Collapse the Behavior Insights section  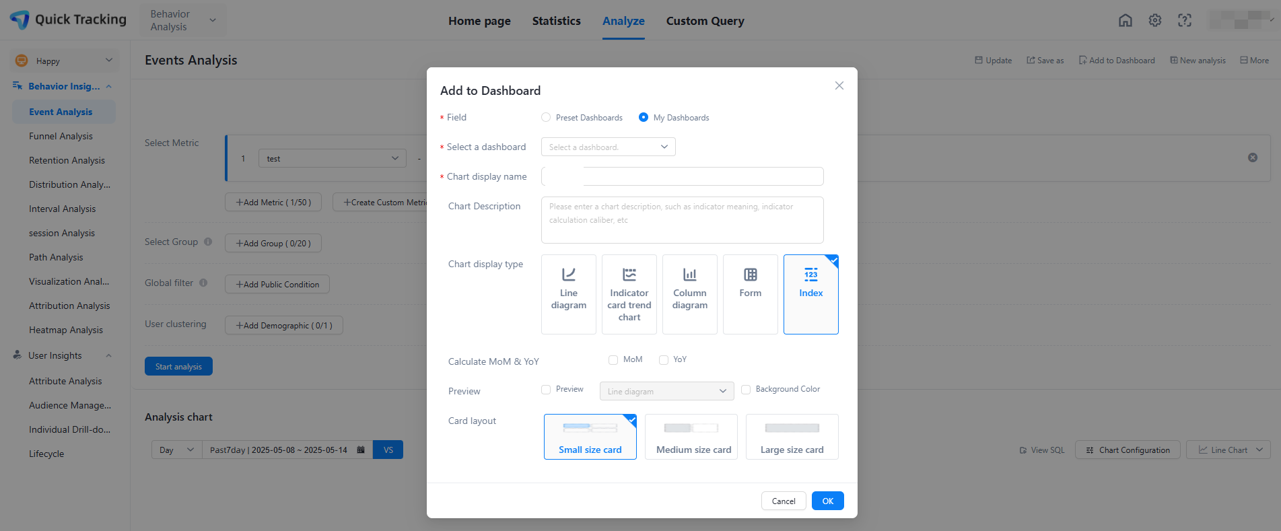[109, 86]
